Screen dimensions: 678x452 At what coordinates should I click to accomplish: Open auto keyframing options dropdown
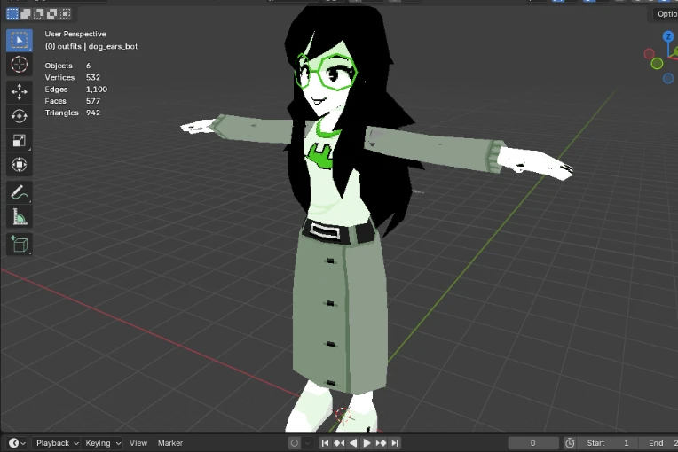tap(307, 443)
